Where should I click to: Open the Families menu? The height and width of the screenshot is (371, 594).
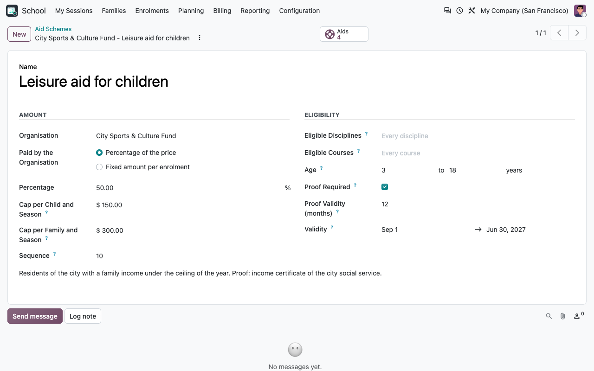[x=114, y=11]
